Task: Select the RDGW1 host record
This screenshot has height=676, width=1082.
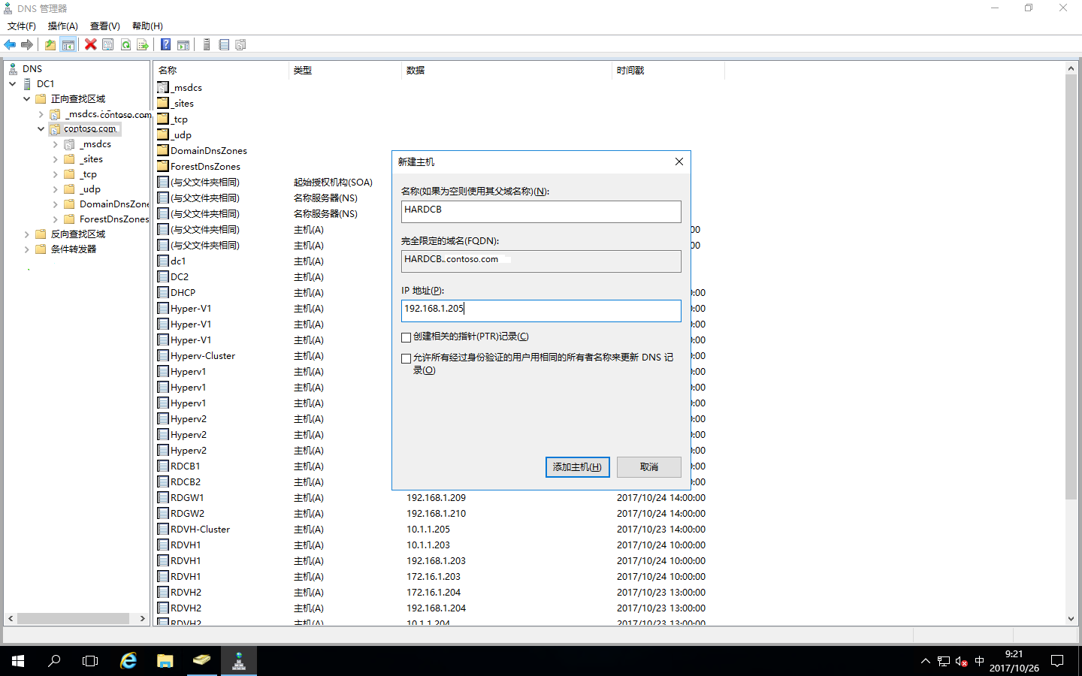Action: pyautogui.click(x=186, y=498)
